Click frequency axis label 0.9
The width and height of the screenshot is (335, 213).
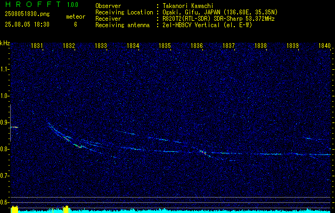coord(5,122)
